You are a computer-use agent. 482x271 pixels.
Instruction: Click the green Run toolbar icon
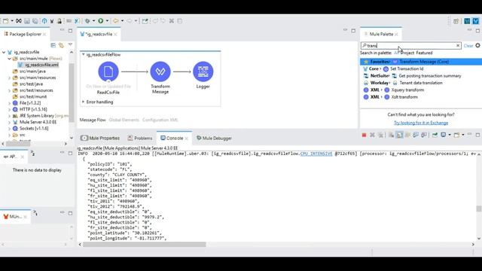pyautogui.click(x=101, y=21)
